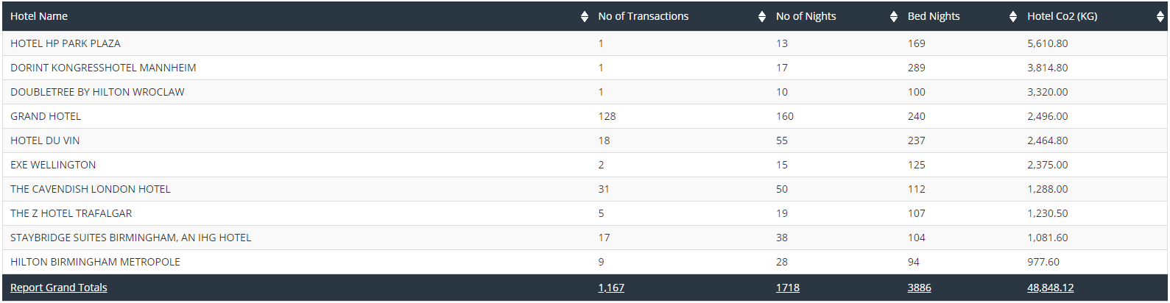Select the HOTEL HP PARK PLAZA row
The height and width of the screenshot is (303, 1170).
tap(585, 43)
